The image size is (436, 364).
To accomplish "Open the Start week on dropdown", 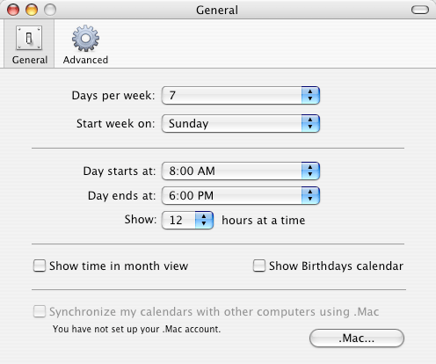I will [x=240, y=123].
